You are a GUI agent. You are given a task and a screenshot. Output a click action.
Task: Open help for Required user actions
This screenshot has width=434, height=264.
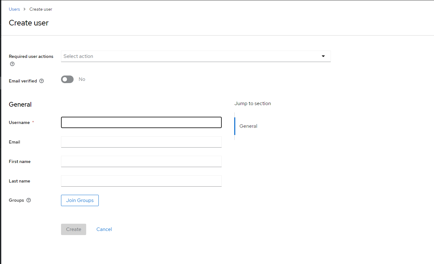pyautogui.click(x=12, y=64)
